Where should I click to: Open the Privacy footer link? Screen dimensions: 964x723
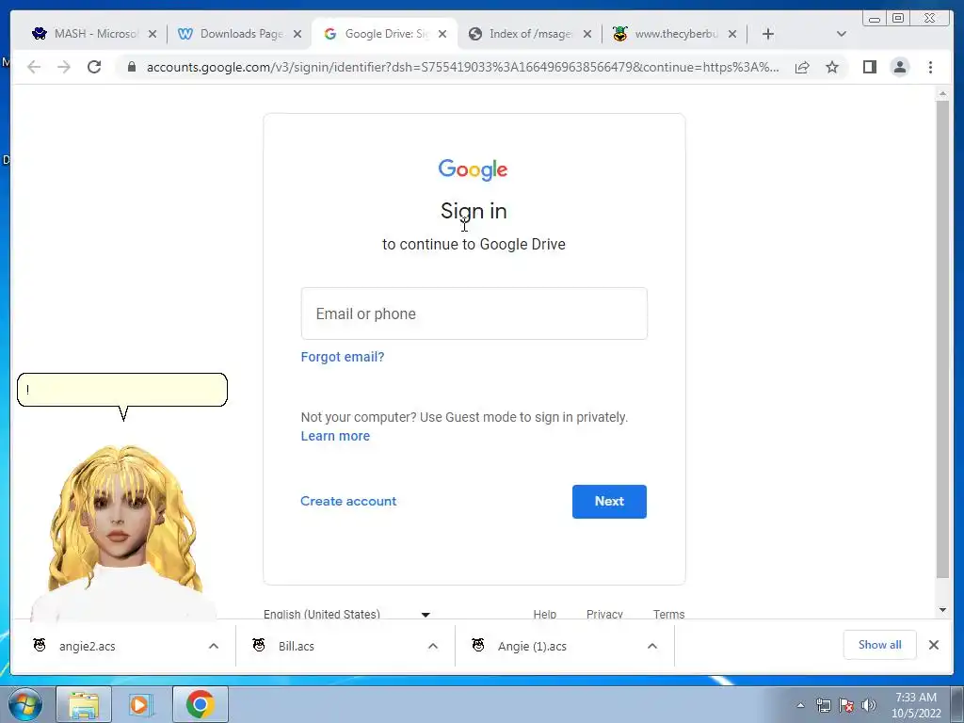[604, 614]
